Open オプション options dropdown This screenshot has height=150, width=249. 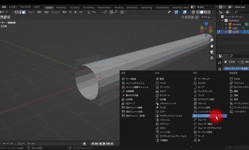(x=207, y=17)
